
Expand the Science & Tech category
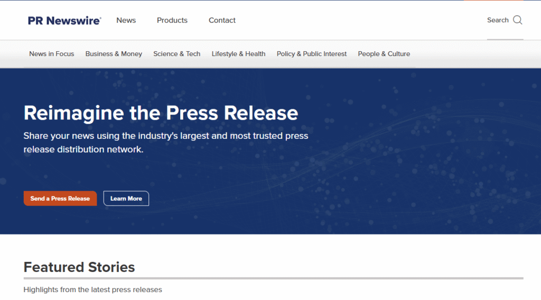coord(177,54)
